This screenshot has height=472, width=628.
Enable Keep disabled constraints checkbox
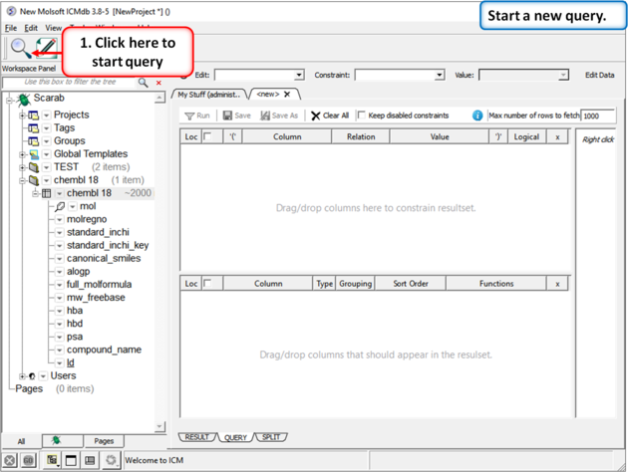tap(362, 116)
